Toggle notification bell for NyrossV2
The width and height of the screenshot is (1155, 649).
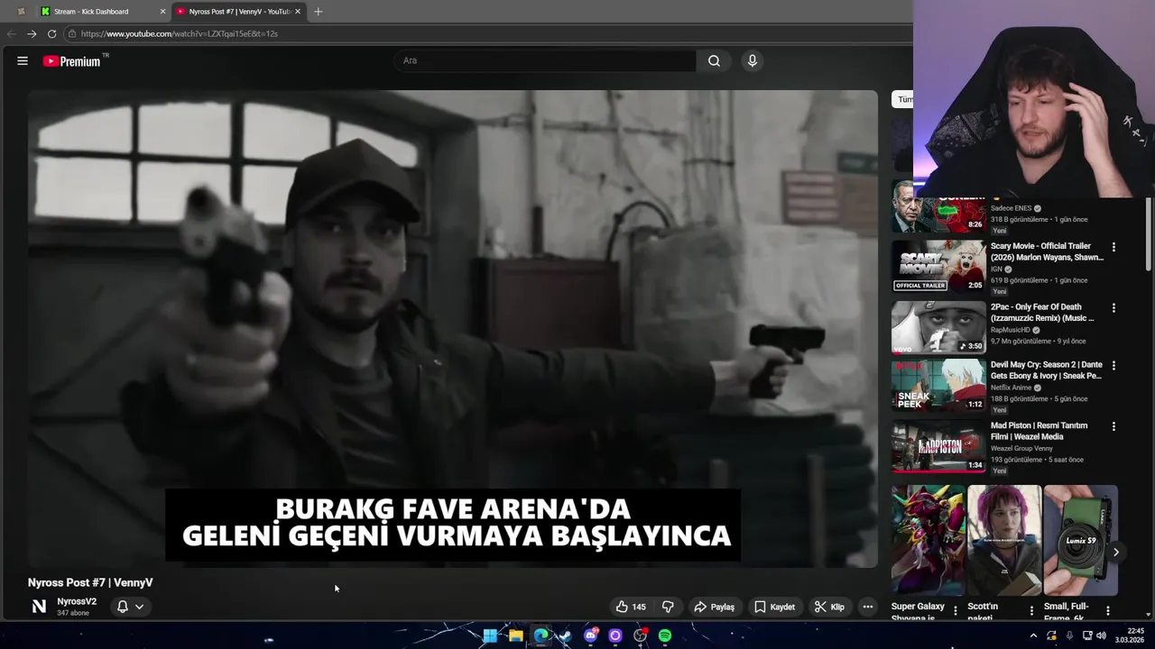point(123,607)
